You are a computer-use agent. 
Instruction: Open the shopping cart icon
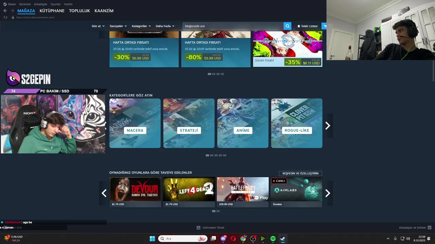click(x=325, y=26)
